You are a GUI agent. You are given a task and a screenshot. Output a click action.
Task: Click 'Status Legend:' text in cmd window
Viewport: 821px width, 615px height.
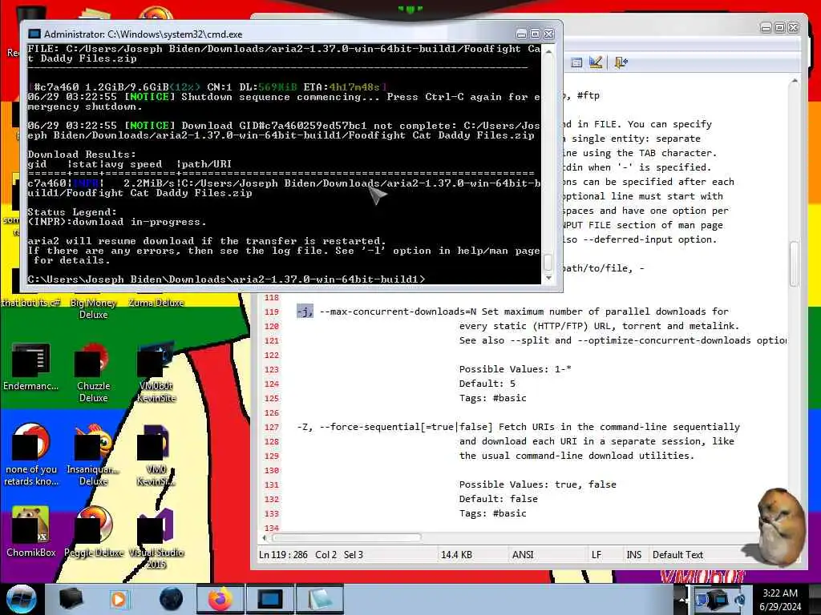pyautogui.click(x=72, y=211)
